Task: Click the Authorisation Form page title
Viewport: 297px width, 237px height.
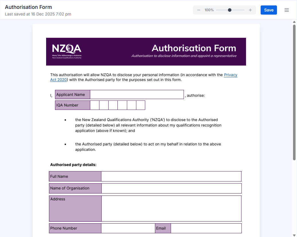Action: pyautogui.click(x=28, y=7)
